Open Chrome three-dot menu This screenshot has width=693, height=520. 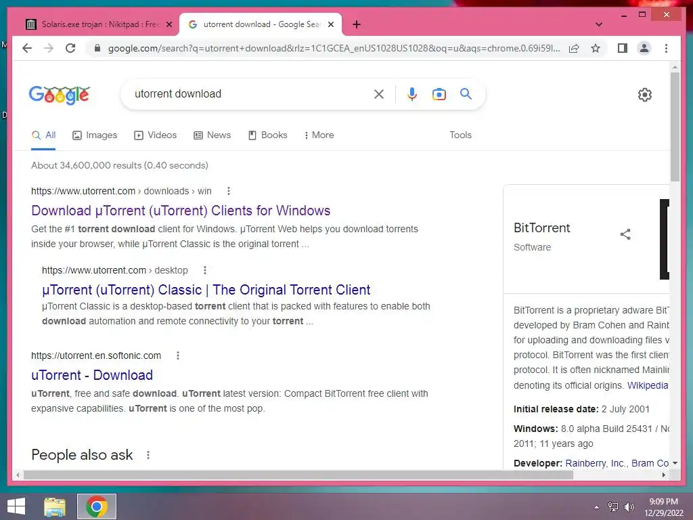click(666, 48)
